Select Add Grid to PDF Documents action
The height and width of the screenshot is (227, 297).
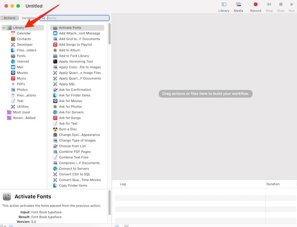(77, 39)
